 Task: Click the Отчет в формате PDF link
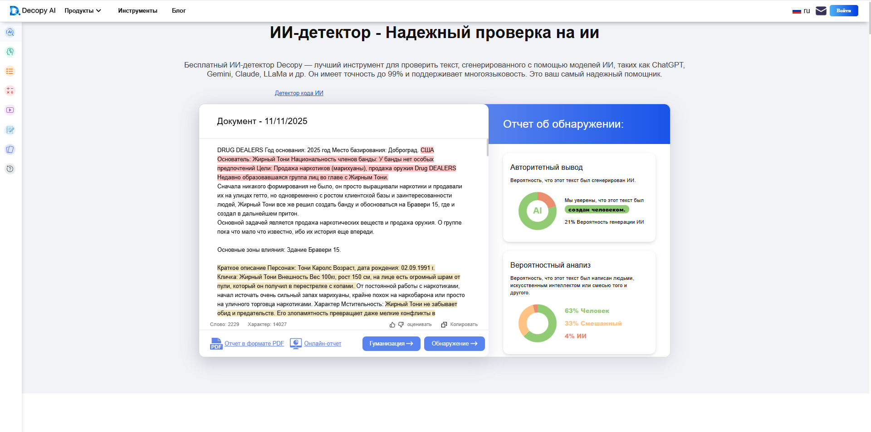point(254,344)
